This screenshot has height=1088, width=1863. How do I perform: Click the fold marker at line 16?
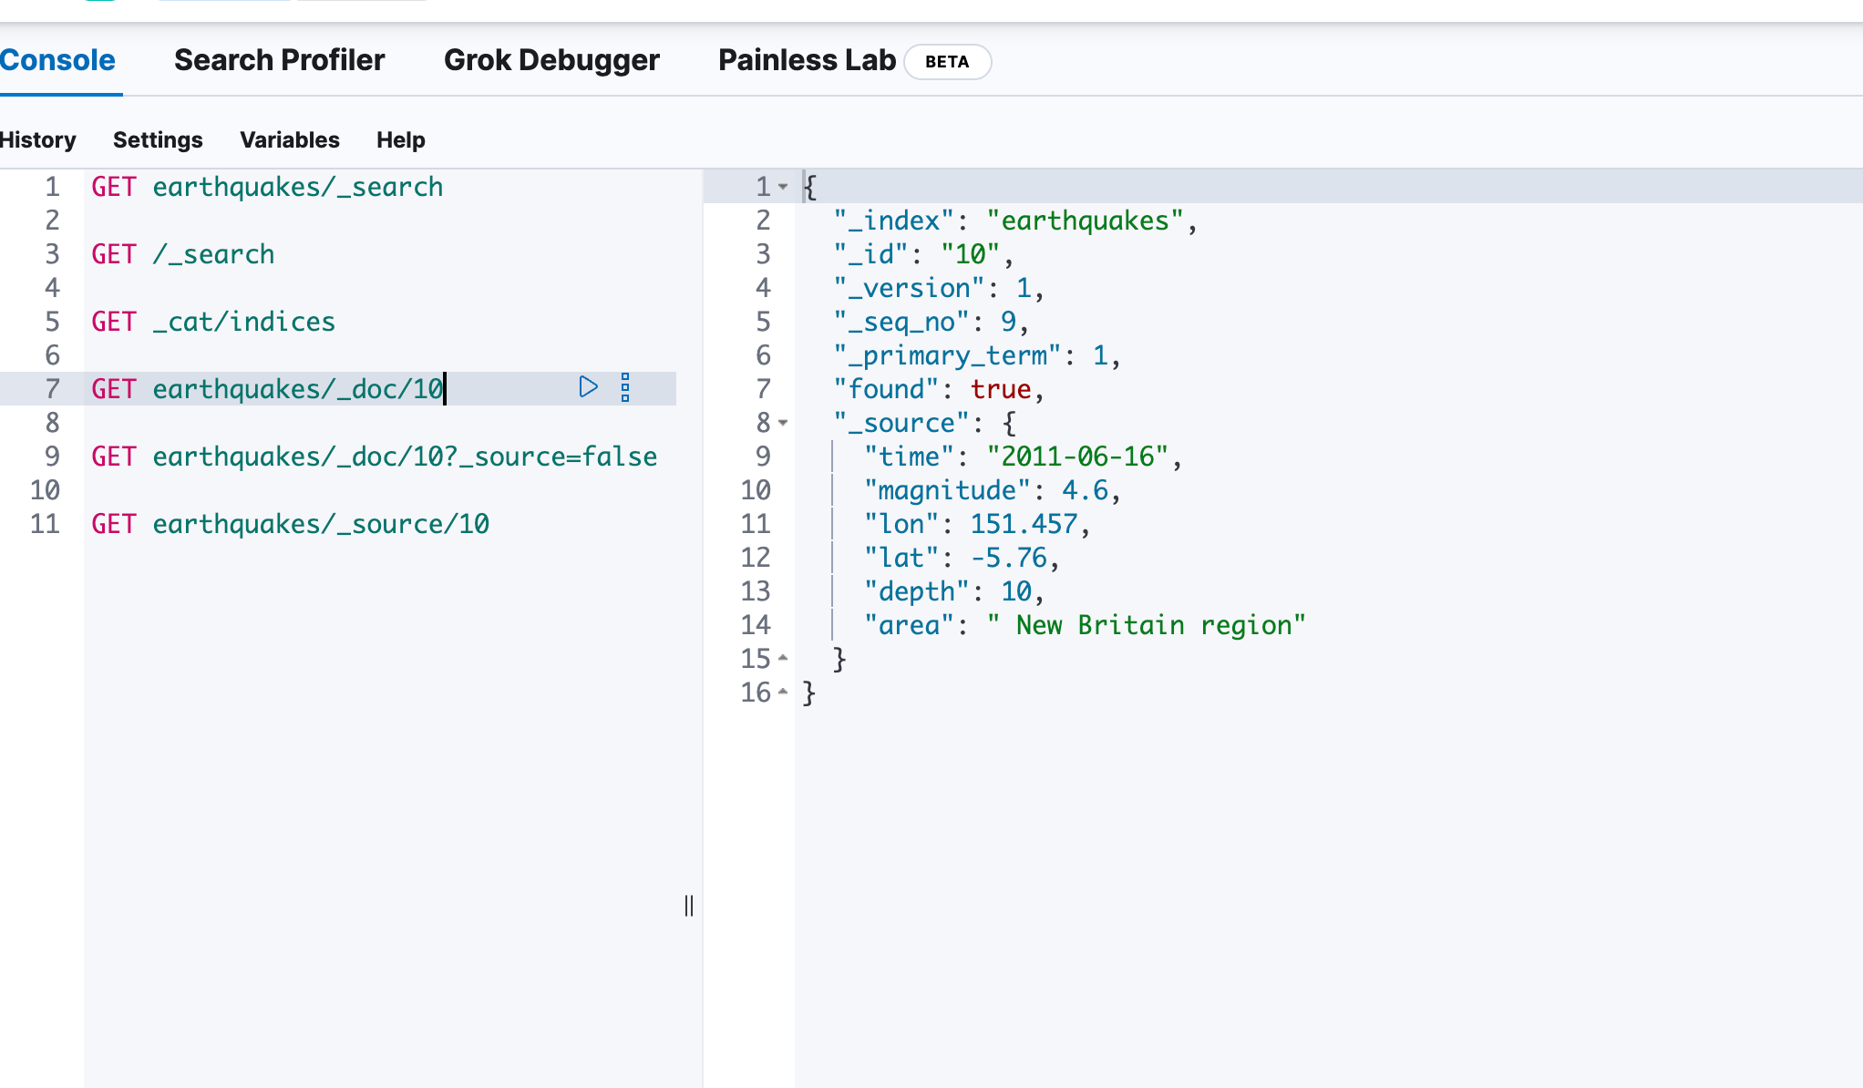783,693
